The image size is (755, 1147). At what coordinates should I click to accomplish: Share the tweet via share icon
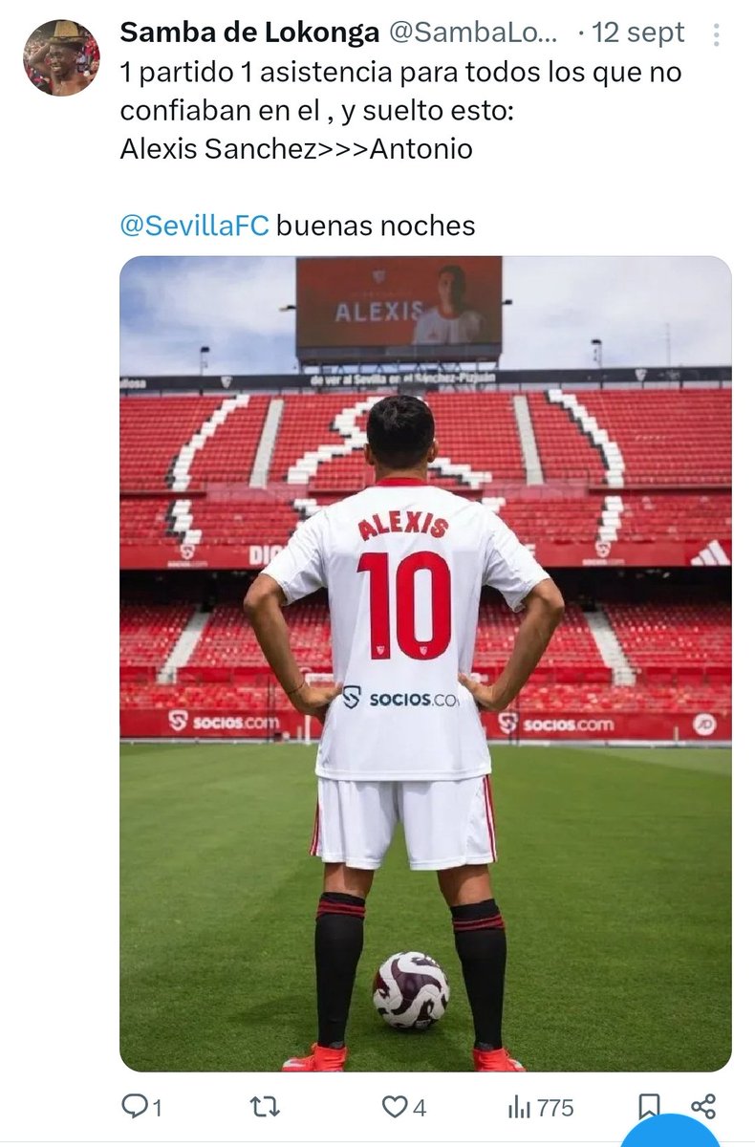pos(703,1107)
